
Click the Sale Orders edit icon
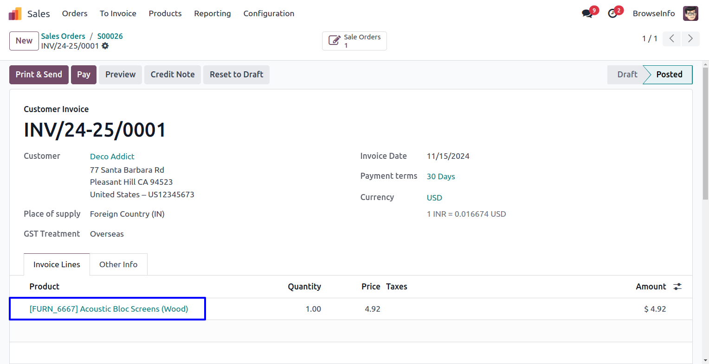334,41
